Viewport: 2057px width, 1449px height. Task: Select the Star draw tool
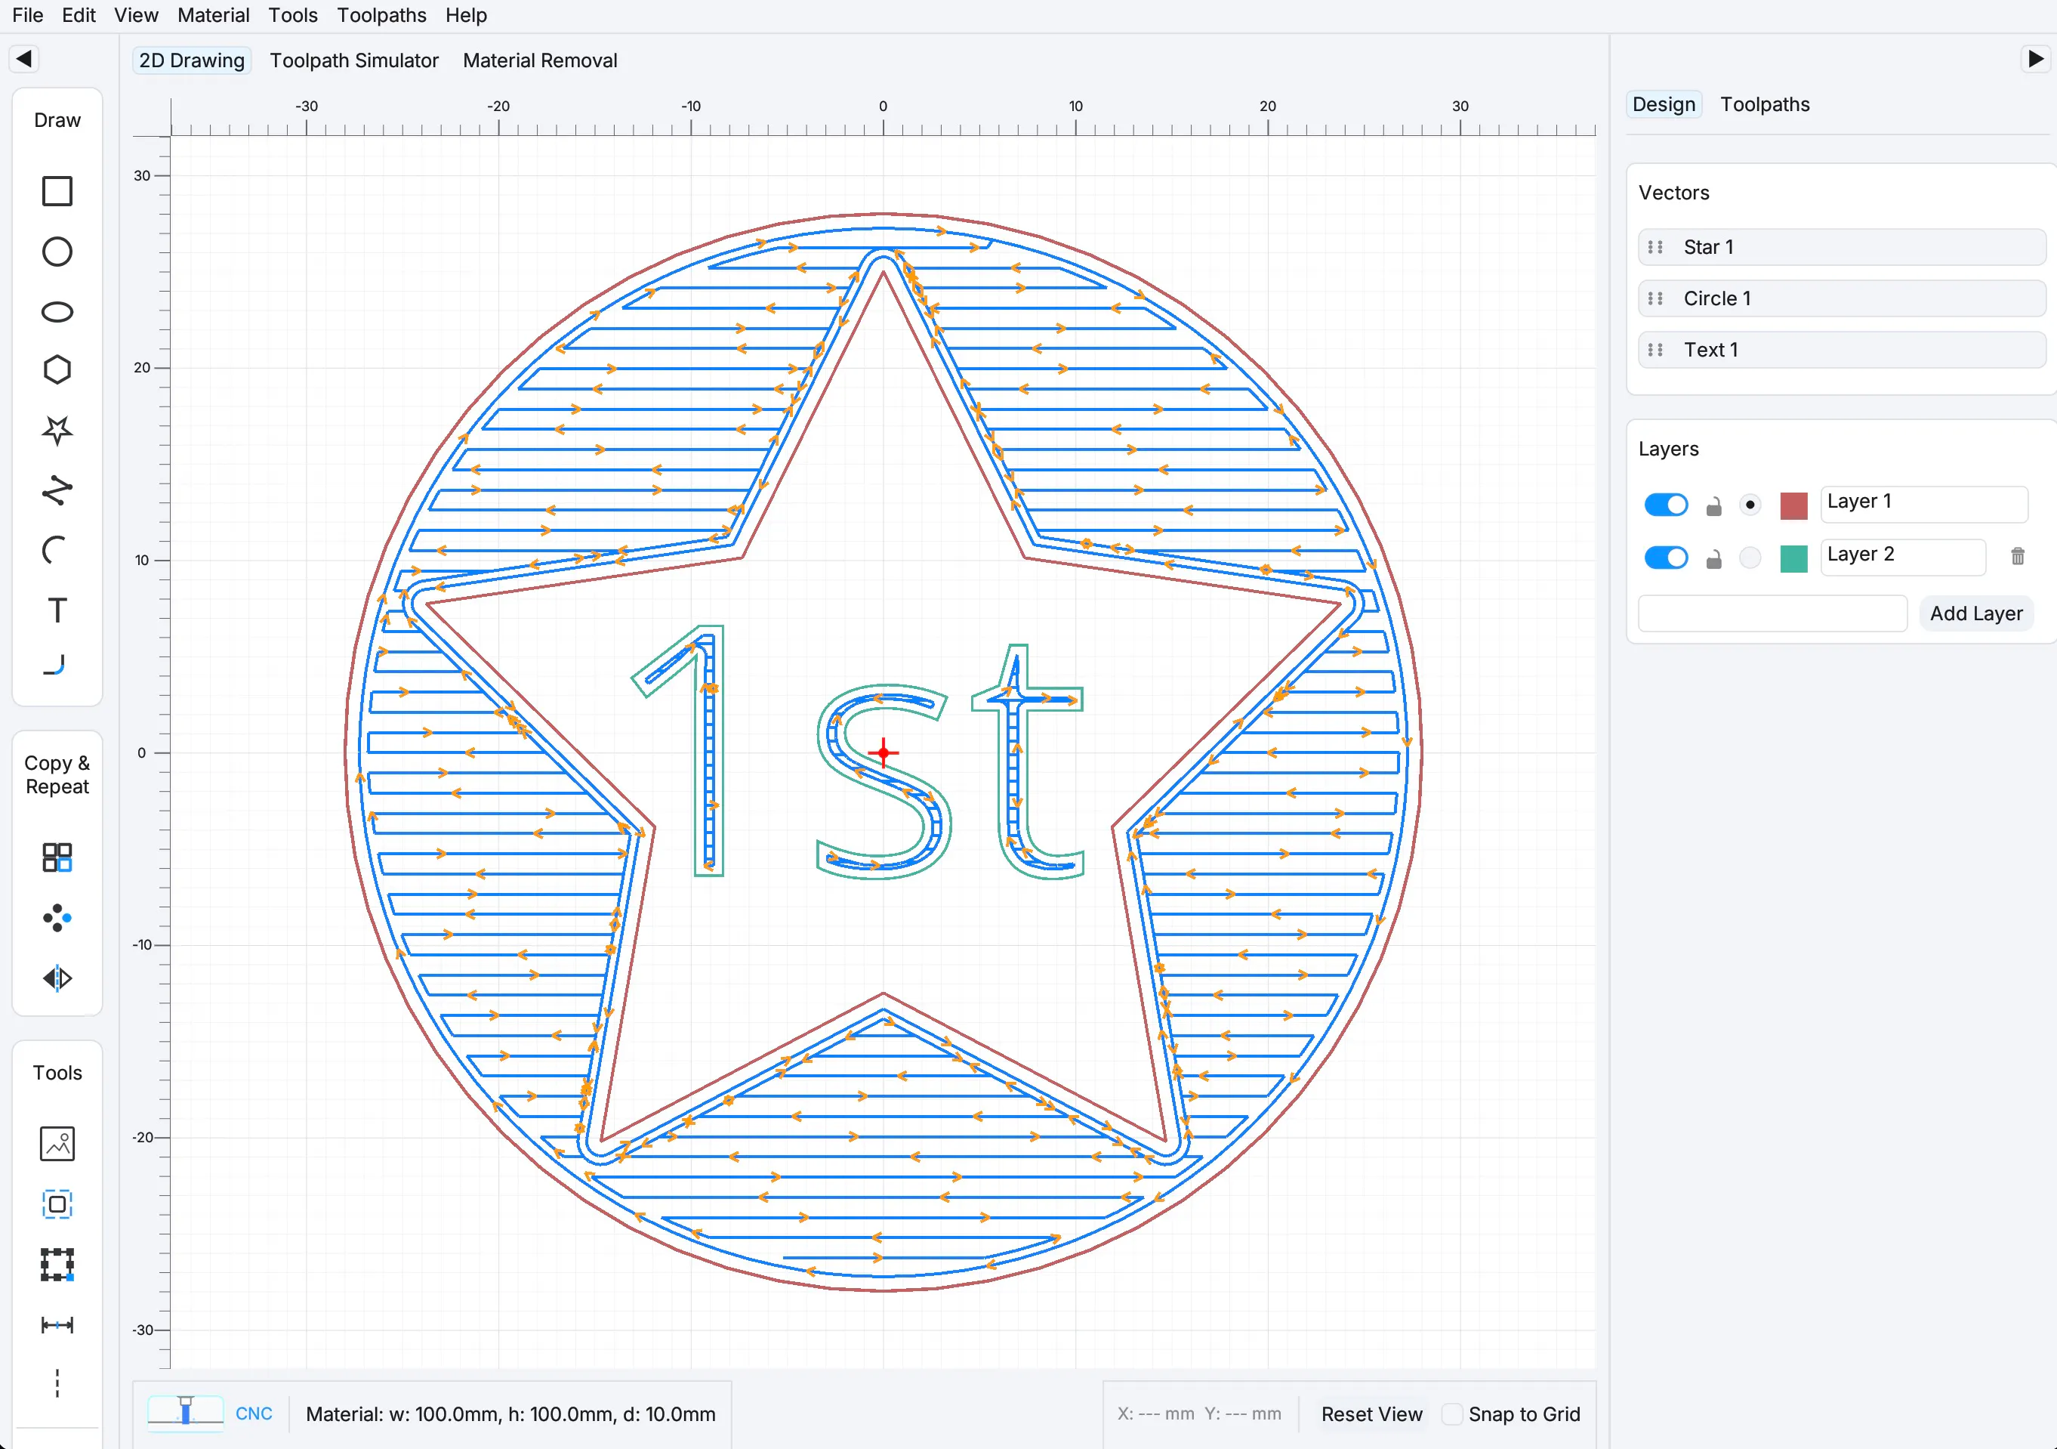pyautogui.click(x=57, y=430)
